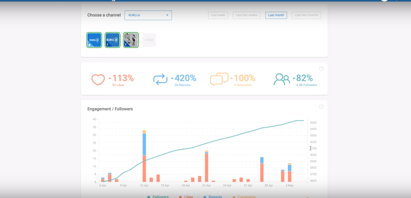Click the Comments color dot in the legend
This screenshot has height=198, width=411.
(x=233, y=196)
